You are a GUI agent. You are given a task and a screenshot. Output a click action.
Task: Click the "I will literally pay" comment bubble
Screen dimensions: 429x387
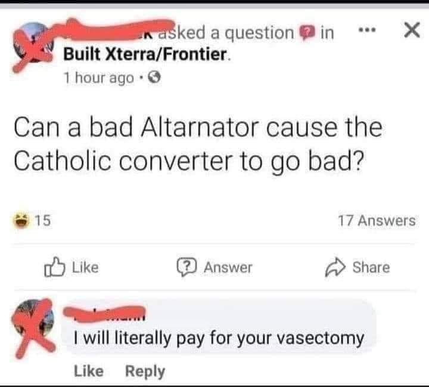pyautogui.click(x=218, y=338)
